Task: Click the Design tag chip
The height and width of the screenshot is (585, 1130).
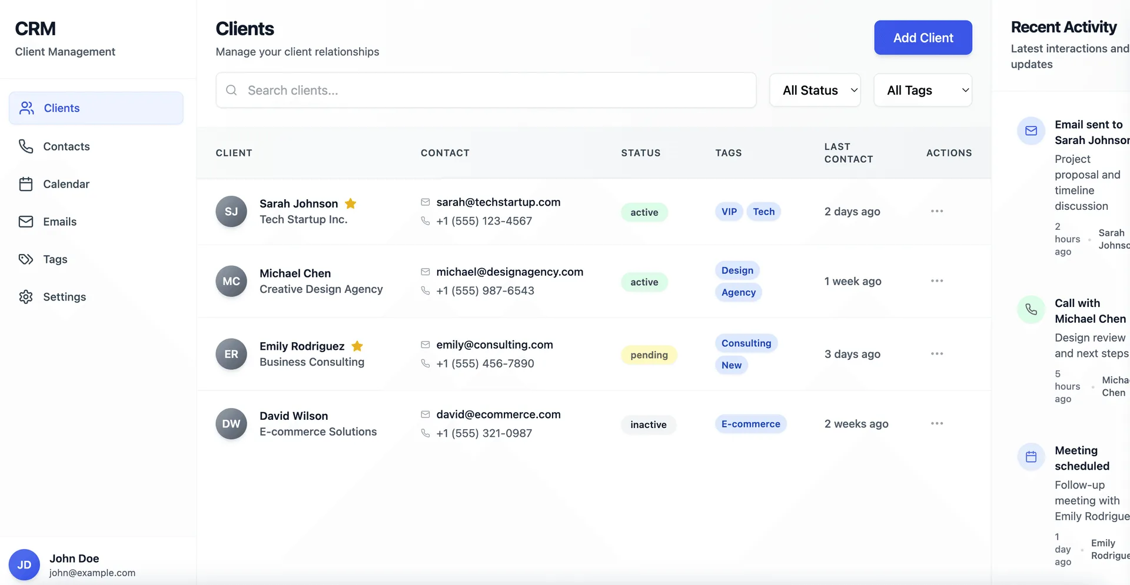Action: [737, 270]
